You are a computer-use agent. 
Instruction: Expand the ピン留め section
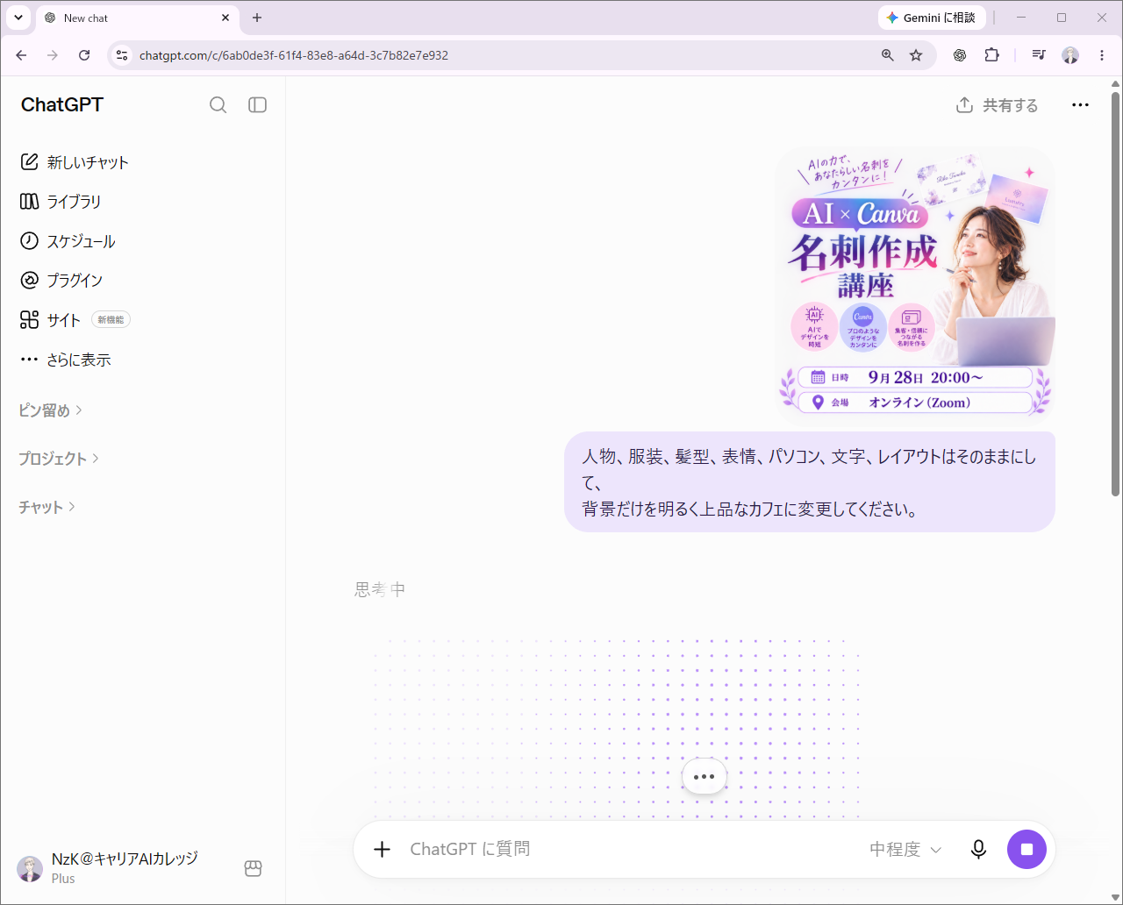click(51, 410)
